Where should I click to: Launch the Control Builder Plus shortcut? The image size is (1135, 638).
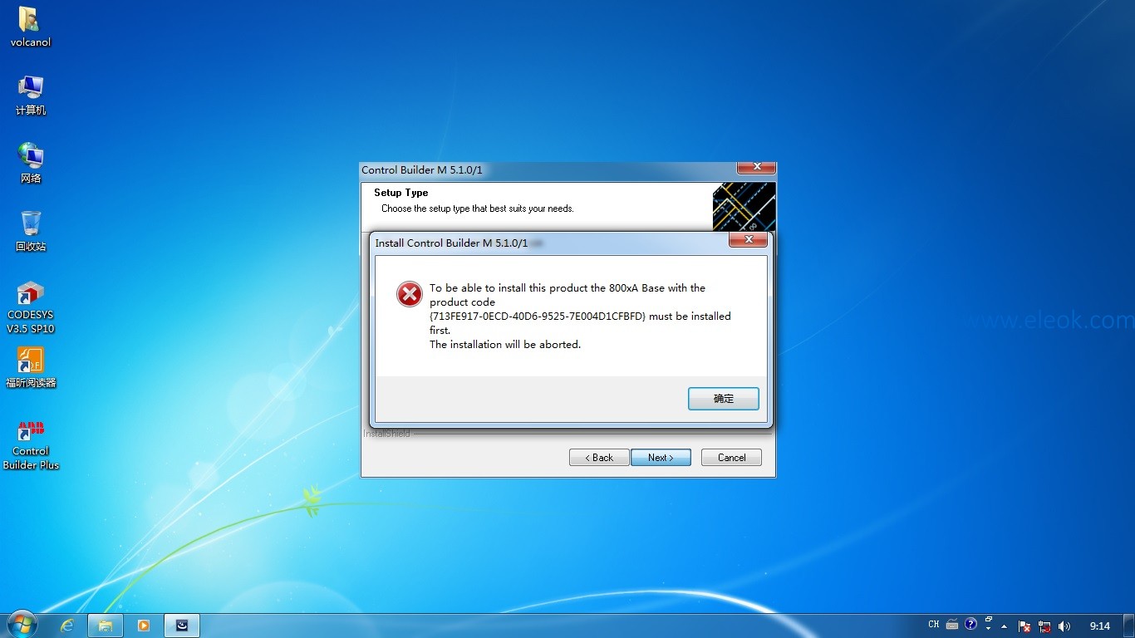click(x=30, y=444)
